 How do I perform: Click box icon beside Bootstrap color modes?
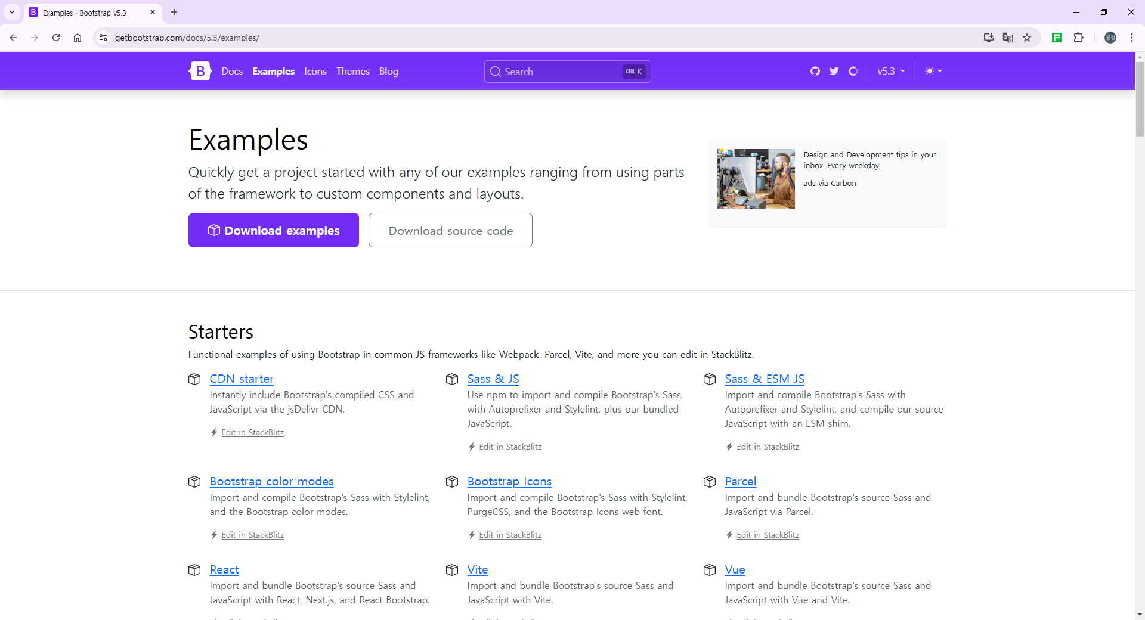pyautogui.click(x=194, y=482)
